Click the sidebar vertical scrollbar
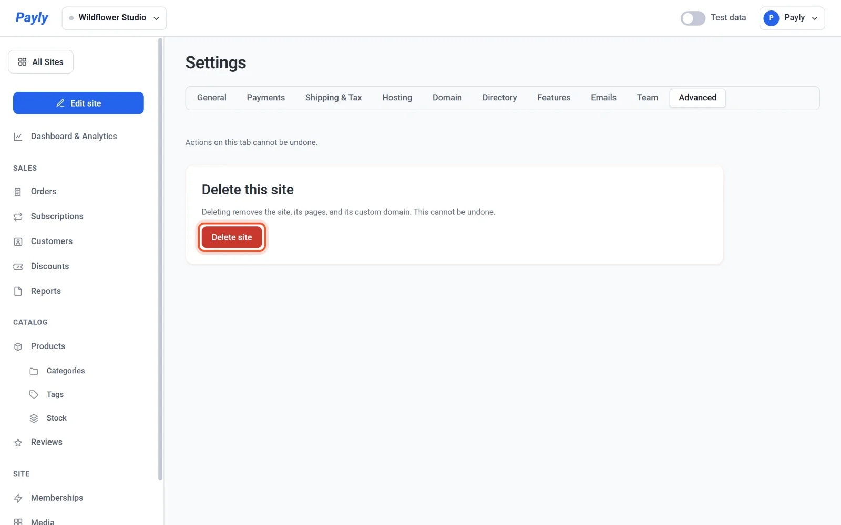Viewport: 841px width, 525px height. (160, 259)
